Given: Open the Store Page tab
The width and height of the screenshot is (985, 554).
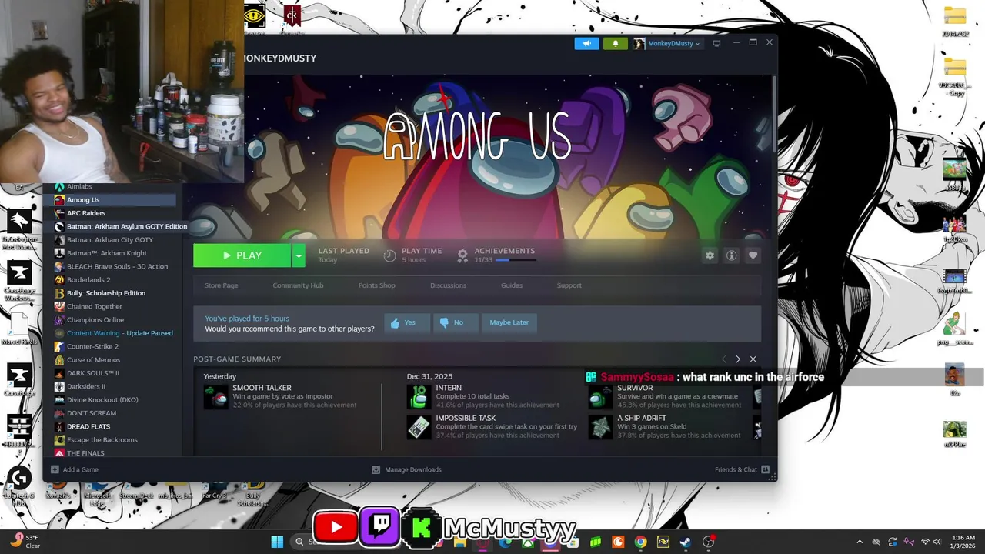Looking at the screenshot, I should click(221, 285).
